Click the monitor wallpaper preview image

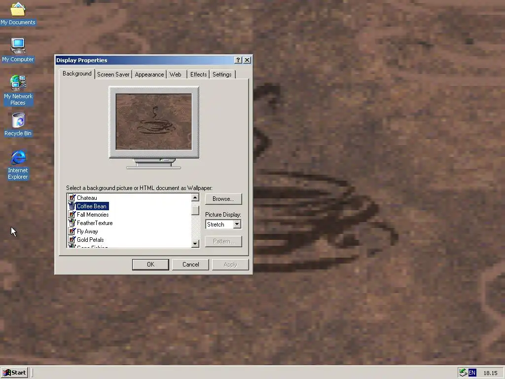[154, 122]
